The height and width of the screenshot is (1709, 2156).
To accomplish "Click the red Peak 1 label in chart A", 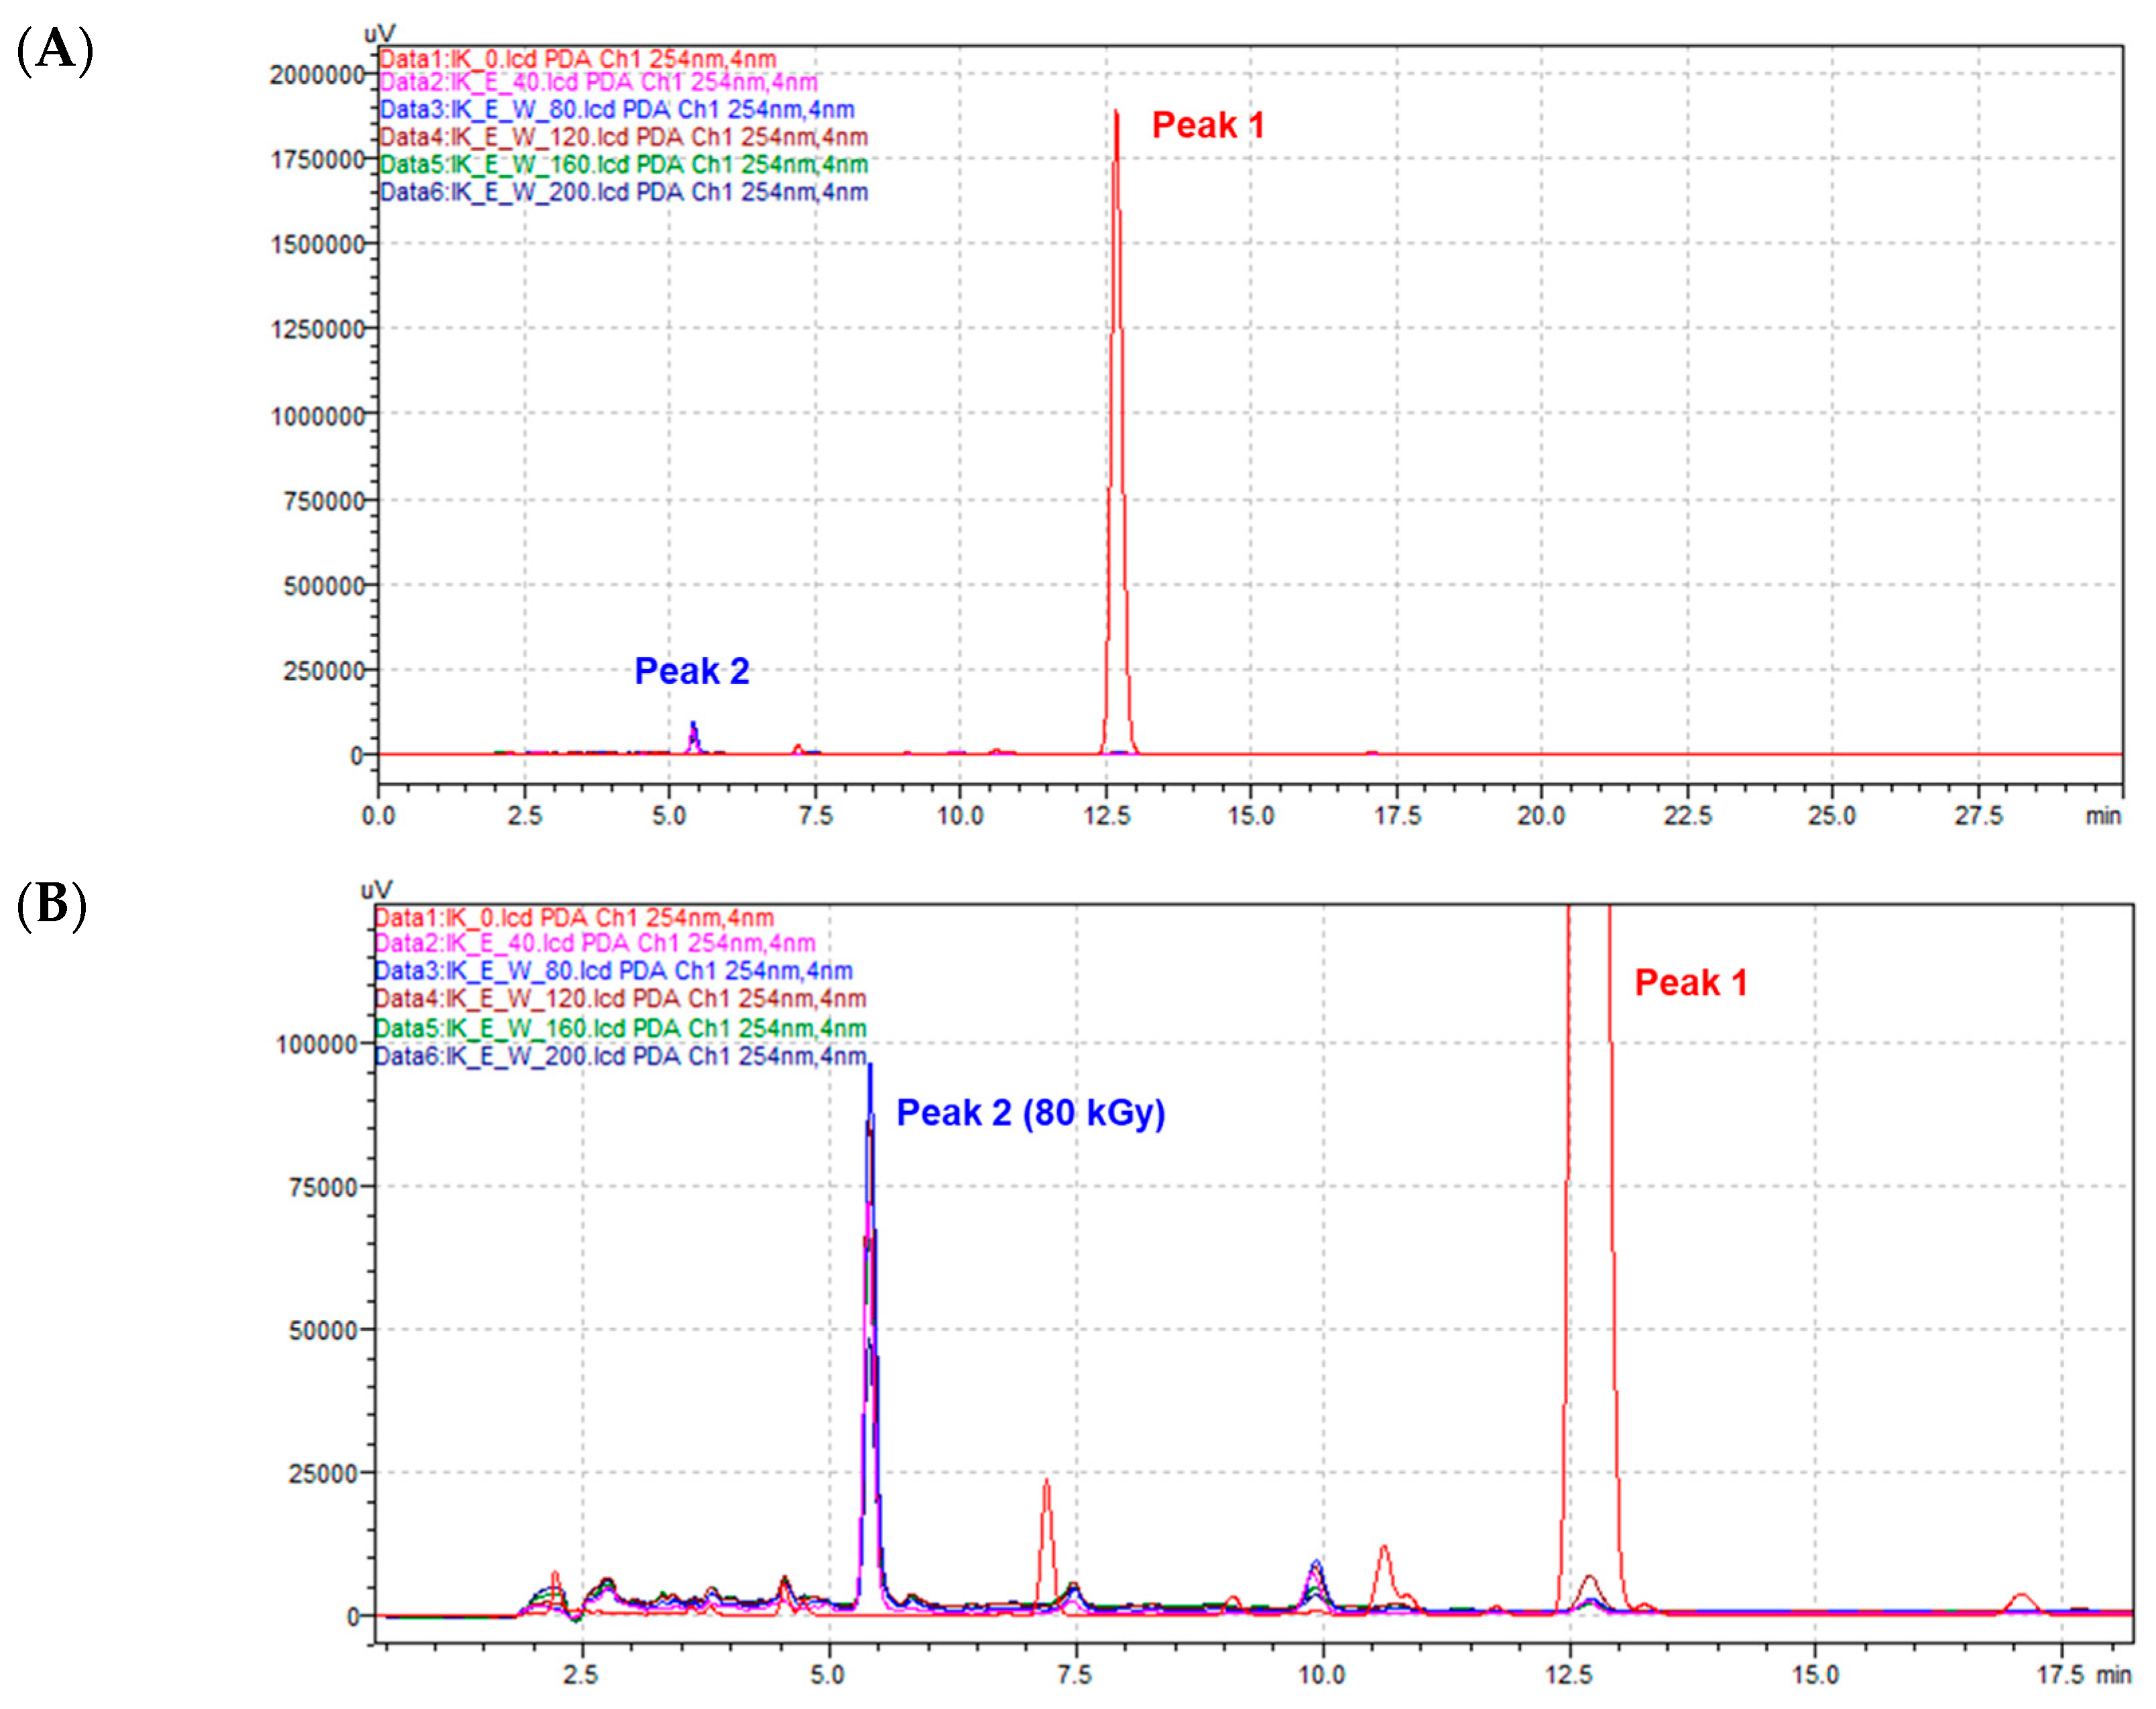I will pyautogui.click(x=1207, y=125).
